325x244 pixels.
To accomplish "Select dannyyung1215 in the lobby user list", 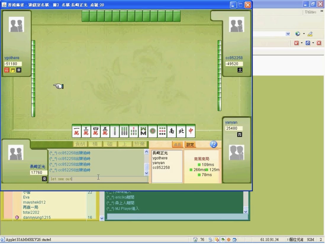I will pos(37,217).
